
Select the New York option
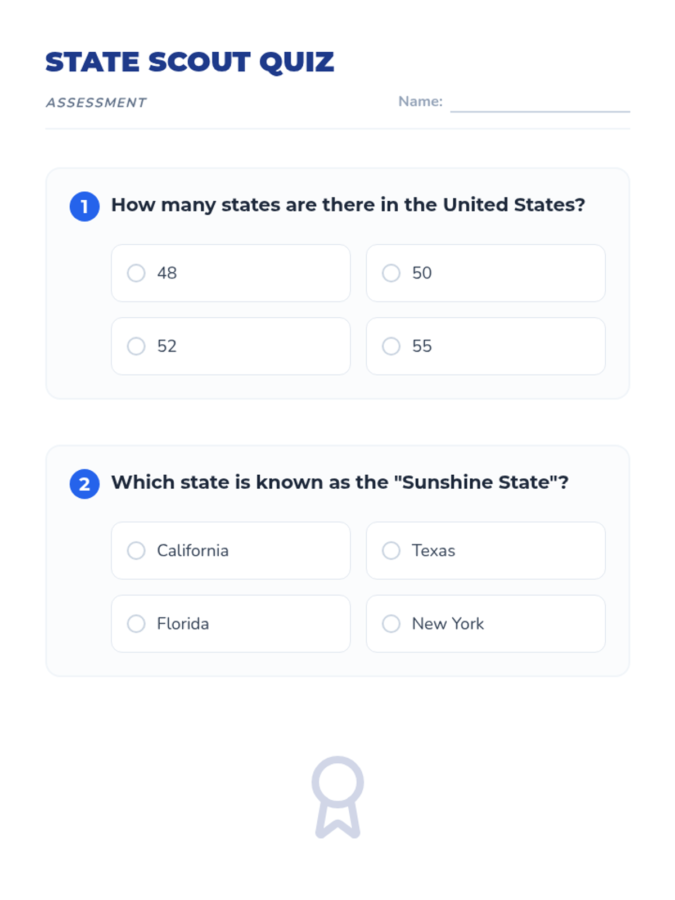485,623
